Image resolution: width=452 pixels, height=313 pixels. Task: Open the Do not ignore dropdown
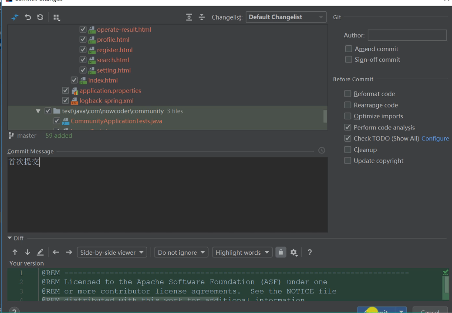click(x=181, y=252)
